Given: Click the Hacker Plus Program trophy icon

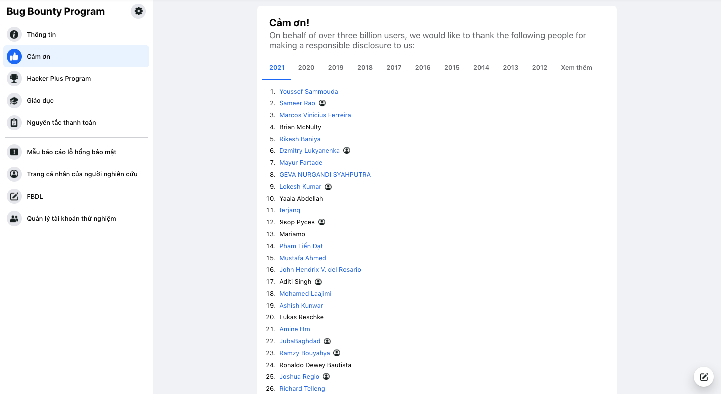Looking at the screenshot, I should point(14,79).
